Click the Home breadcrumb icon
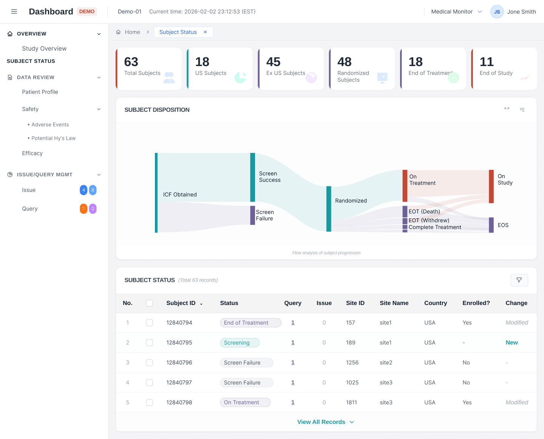Viewport: 544px width, 439px height. tap(118, 32)
